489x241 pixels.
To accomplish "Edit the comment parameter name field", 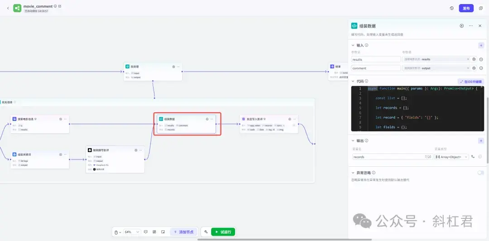I will click(x=376, y=68).
